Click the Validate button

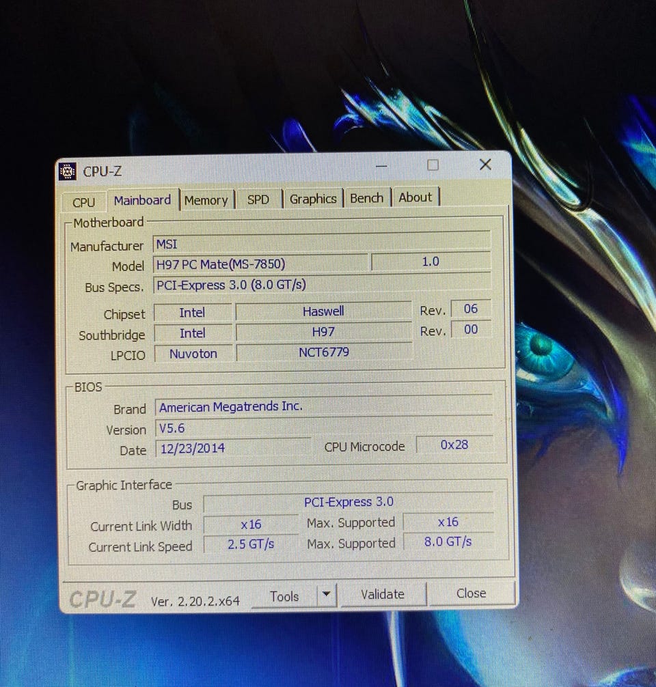pyautogui.click(x=383, y=595)
